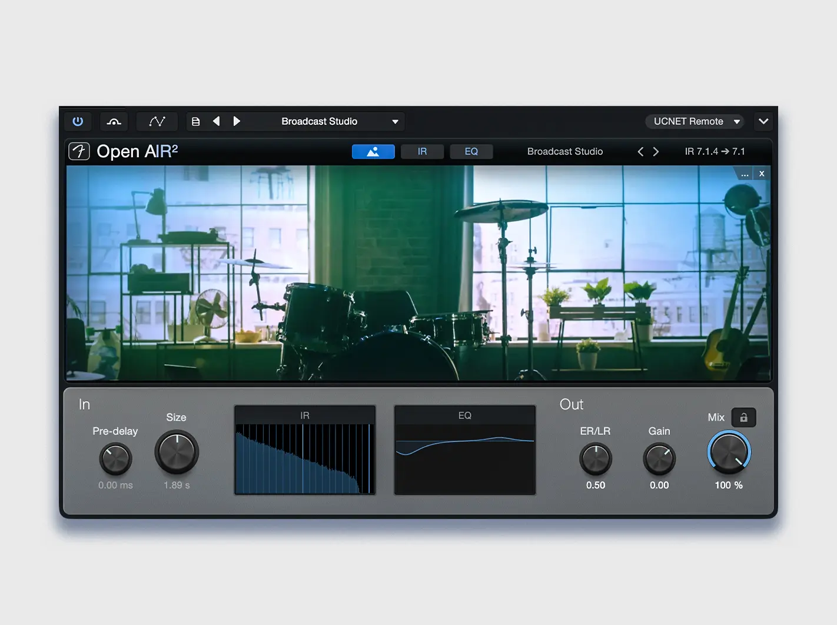The image size is (837, 625).
Task: Toggle the Mix lock button
Action: pos(743,417)
